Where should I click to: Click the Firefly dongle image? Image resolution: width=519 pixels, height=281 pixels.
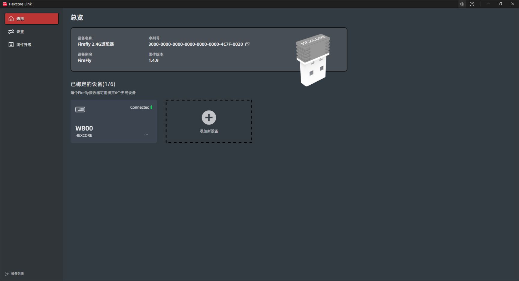(313, 60)
